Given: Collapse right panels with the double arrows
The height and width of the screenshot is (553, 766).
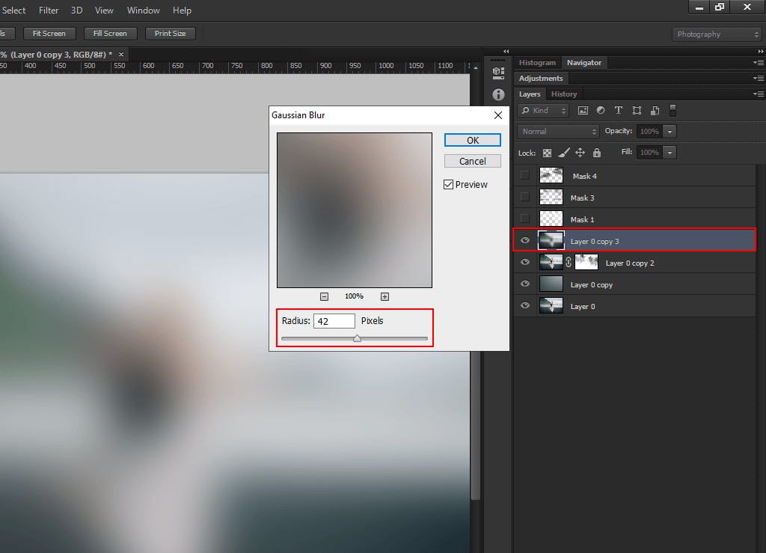Looking at the screenshot, I should tap(761, 51).
